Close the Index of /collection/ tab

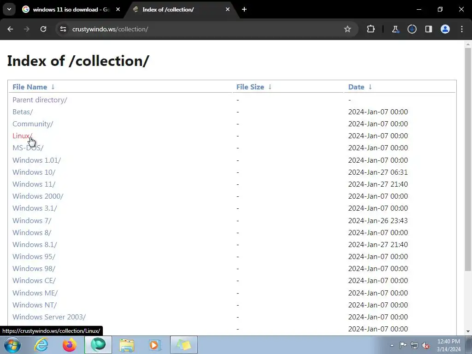pos(228,9)
